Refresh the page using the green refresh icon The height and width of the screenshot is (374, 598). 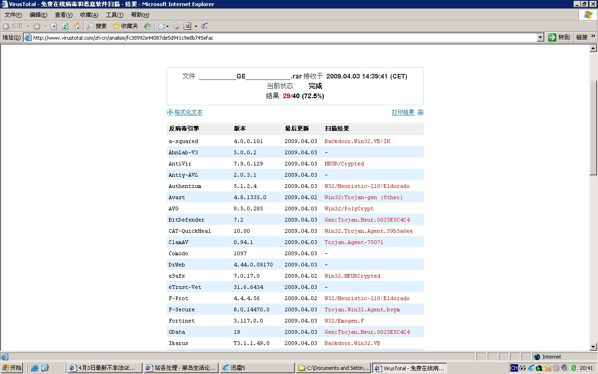(x=65, y=26)
